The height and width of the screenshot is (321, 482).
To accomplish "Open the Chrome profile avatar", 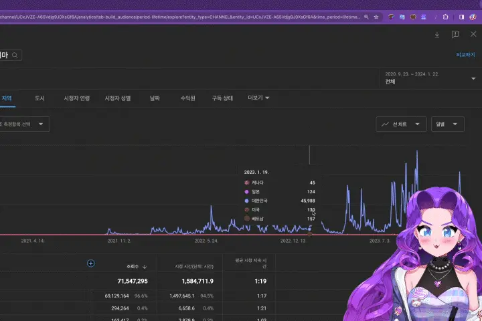I will tap(473, 17).
